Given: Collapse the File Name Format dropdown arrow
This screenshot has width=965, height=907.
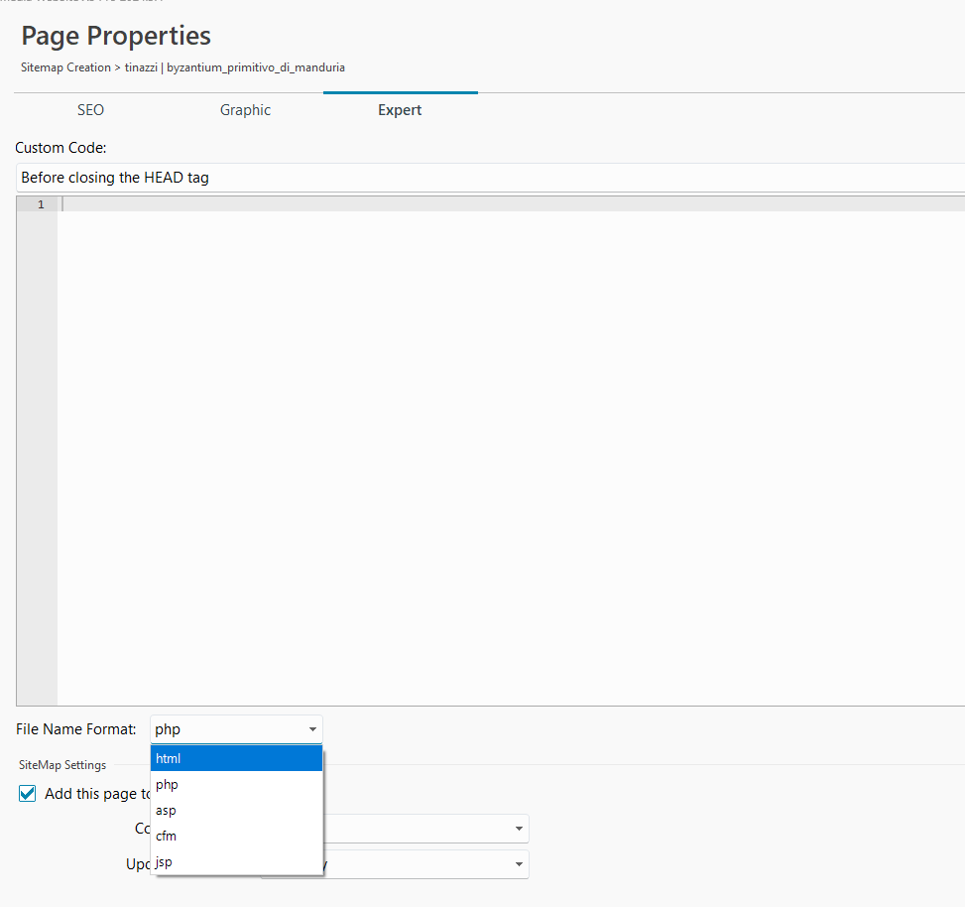Looking at the screenshot, I should click(x=312, y=729).
